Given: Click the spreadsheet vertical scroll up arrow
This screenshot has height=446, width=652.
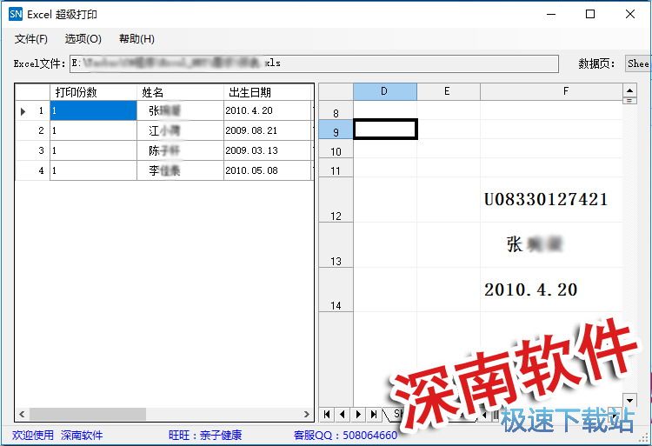Looking at the screenshot, I should pos(629,90).
